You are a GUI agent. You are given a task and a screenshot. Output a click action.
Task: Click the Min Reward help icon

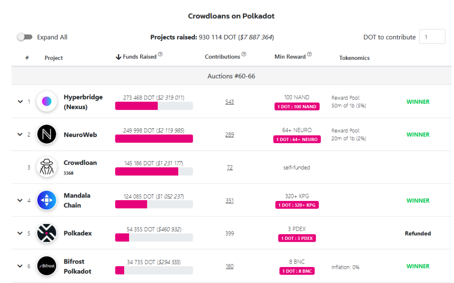click(x=309, y=55)
